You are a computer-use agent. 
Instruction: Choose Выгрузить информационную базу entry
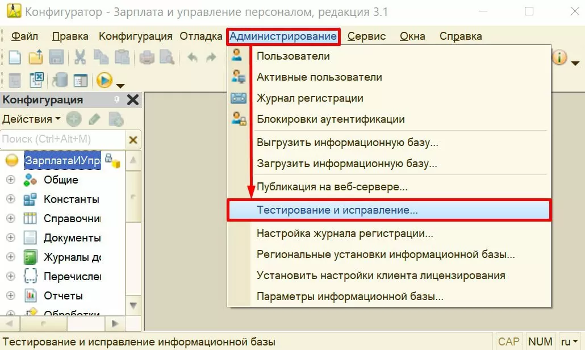[x=347, y=142]
